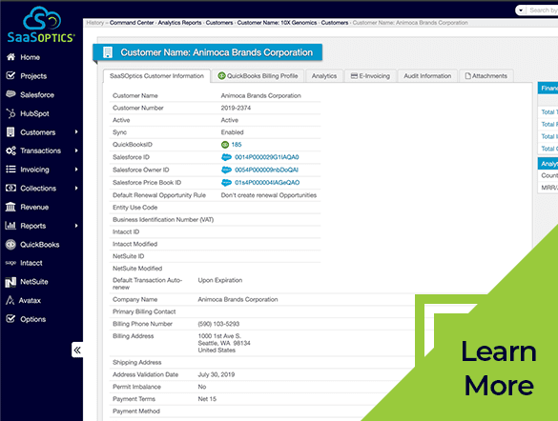Click the E-Invoicing tab card icon
Image resolution: width=558 pixels, height=421 pixels.
(x=354, y=75)
